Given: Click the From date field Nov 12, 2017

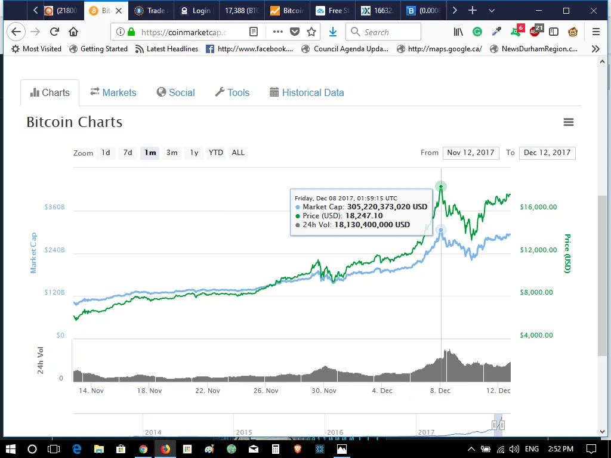Looking at the screenshot, I should point(471,153).
